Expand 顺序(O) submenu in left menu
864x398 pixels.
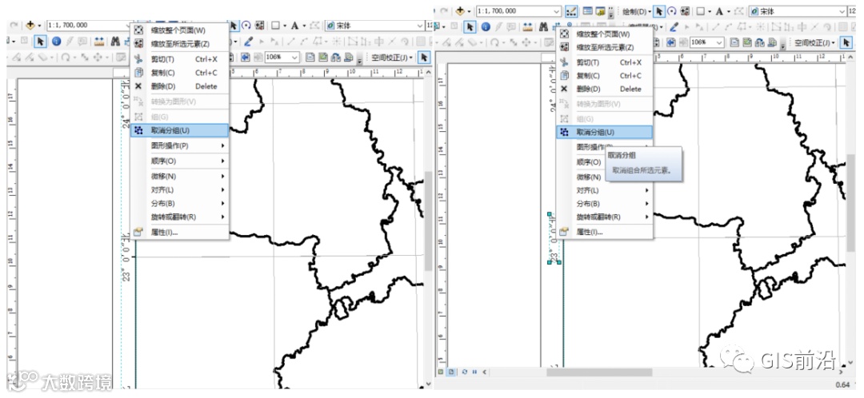tap(179, 161)
